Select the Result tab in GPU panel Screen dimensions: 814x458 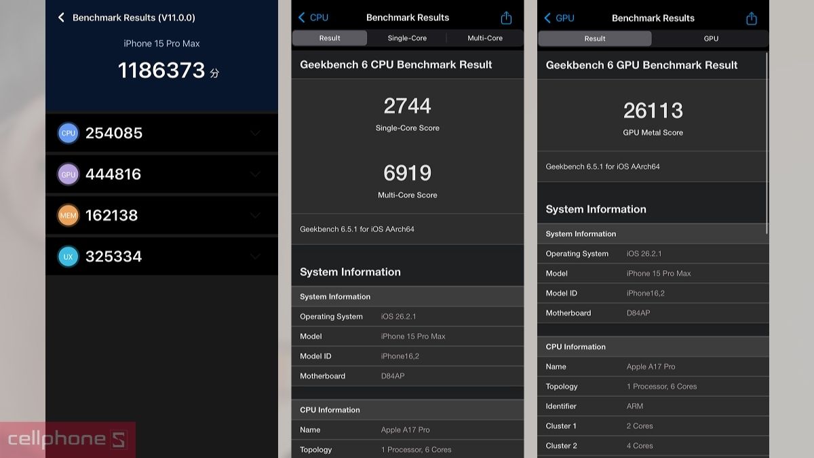tap(595, 39)
